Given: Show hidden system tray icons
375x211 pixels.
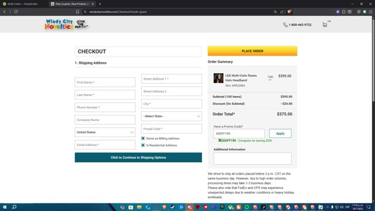Looking at the screenshot, I should pyautogui.click(x=328, y=207).
